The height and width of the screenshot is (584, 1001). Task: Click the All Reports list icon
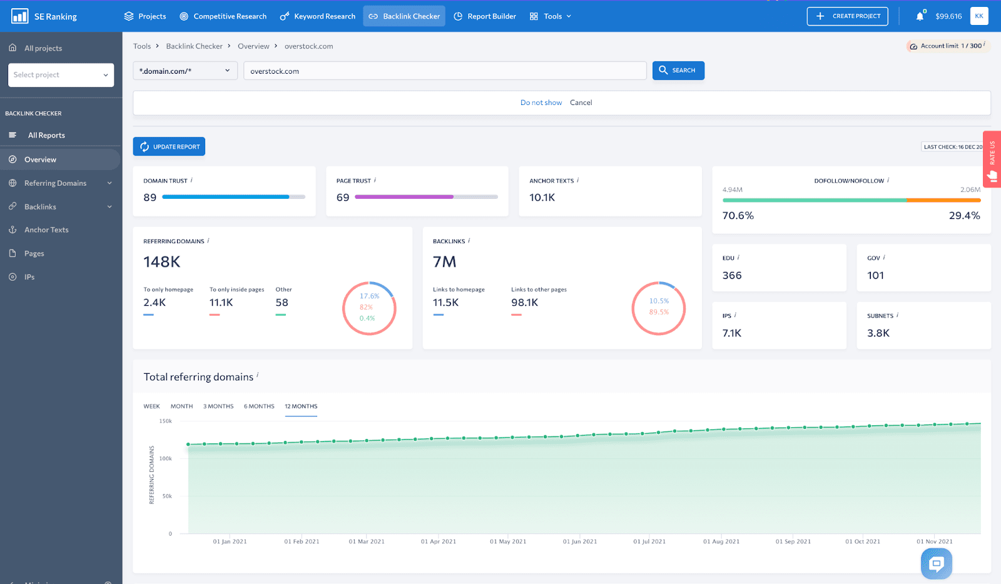(x=13, y=135)
